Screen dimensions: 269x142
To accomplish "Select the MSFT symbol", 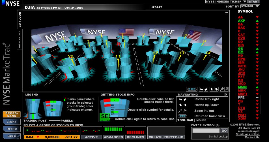I will coord(243,94).
